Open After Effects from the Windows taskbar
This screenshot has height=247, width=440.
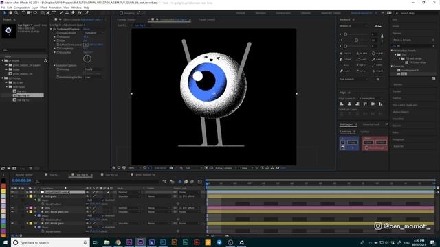(x=140, y=242)
